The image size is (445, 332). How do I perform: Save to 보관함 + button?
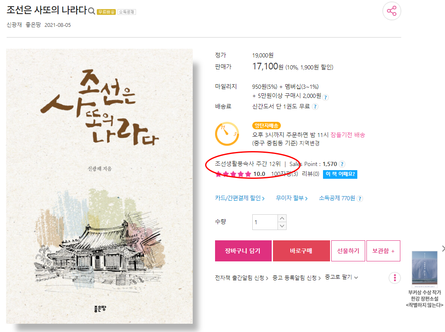[x=383, y=251]
